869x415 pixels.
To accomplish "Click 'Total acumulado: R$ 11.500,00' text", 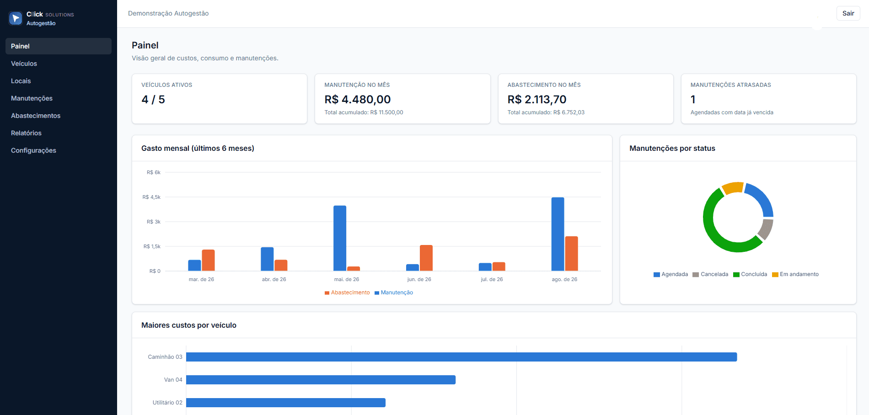I will [364, 112].
